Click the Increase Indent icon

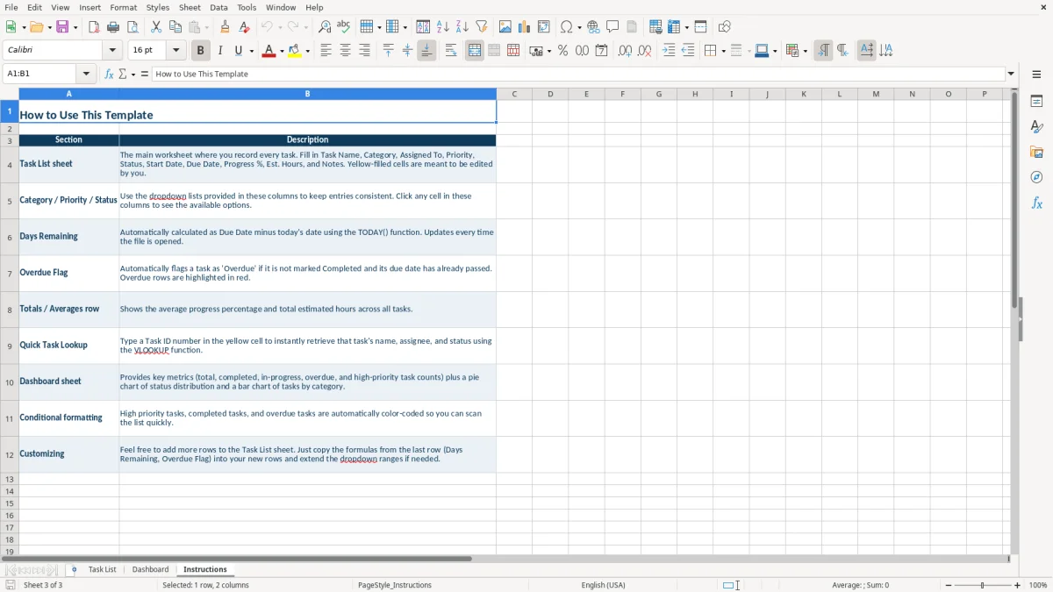pyautogui.click(x=669, y=51)
